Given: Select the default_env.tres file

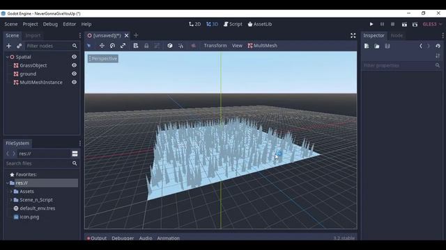Looking at the screenshot, I should [37, 208].
